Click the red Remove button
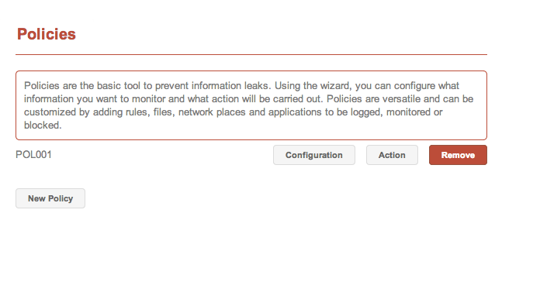 pyautogui.click(x=458, y=155)
